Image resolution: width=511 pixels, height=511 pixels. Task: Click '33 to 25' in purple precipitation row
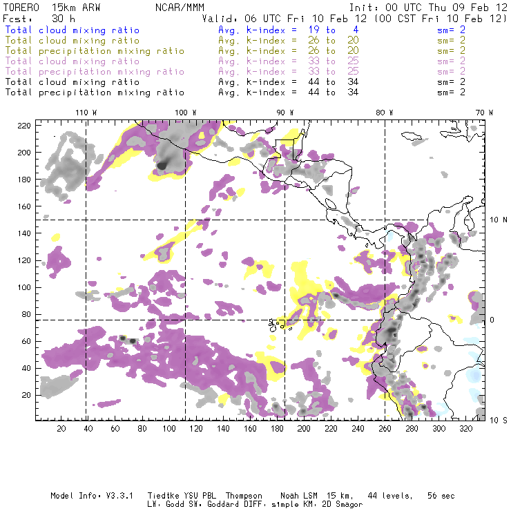(x=334, y=72)
